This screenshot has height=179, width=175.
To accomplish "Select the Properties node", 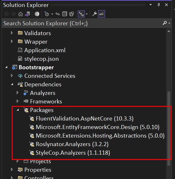I will click(38, 170).
